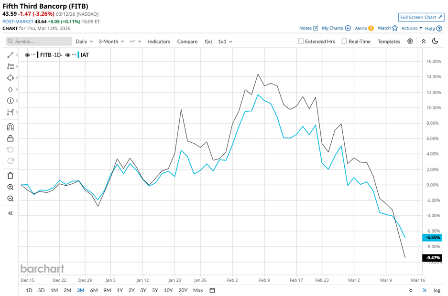Screen dimensions: 448x296
Task: Open the My Charts link
Action: tap(332, 28)
